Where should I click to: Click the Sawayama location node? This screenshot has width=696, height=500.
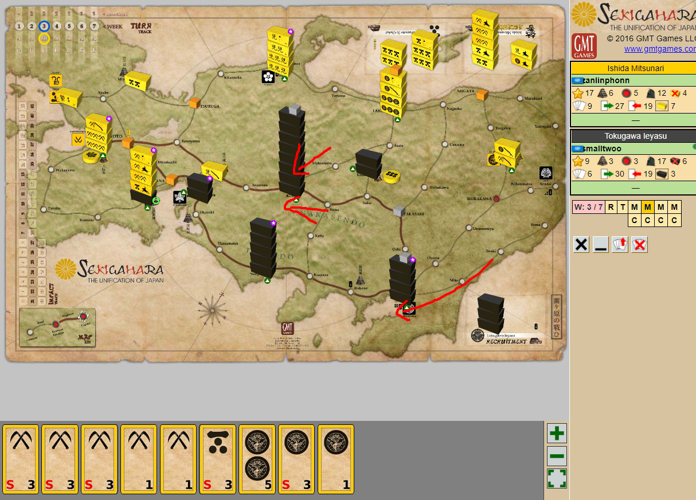(176, 142)
